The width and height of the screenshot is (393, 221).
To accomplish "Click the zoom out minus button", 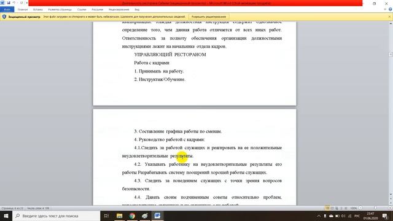I will point(360,208).
